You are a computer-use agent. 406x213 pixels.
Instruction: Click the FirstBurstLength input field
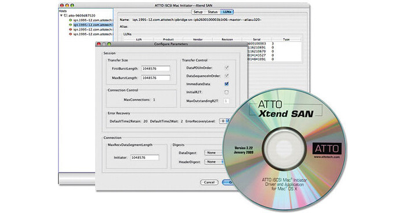tap(156, 69)
